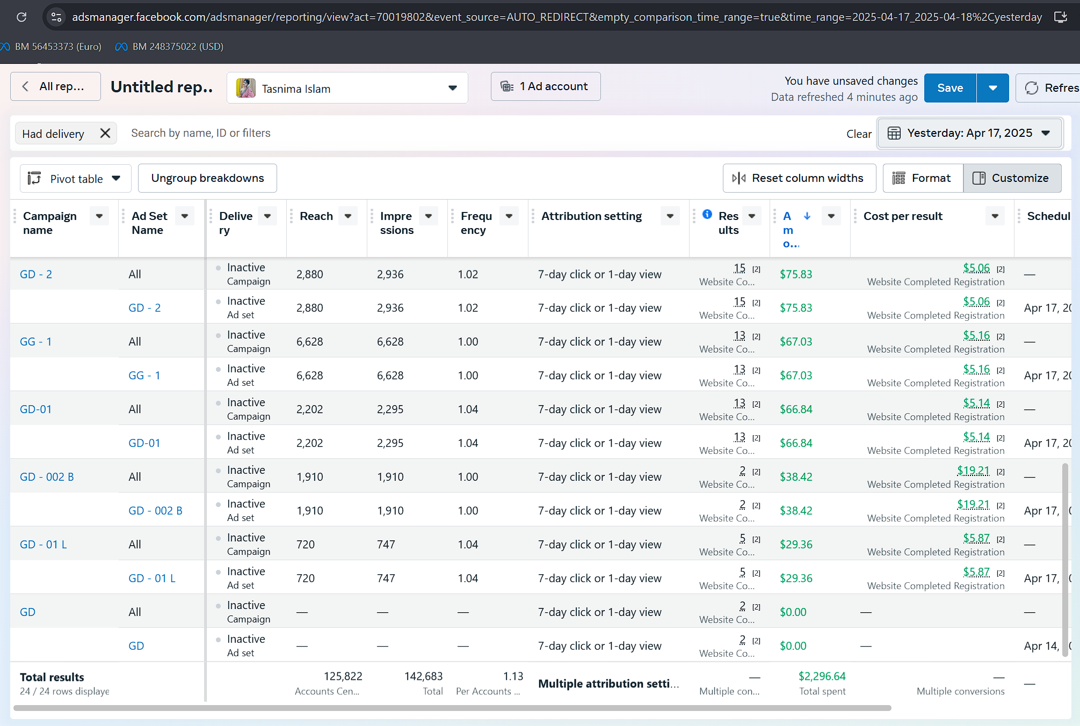Reload the page with the browser refresh icon
This screenshot has width=1080, height=726.
tap(21, 17)
